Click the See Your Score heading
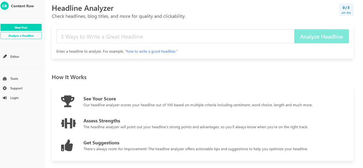Screen dimensions: 363x168 [99, 99]
